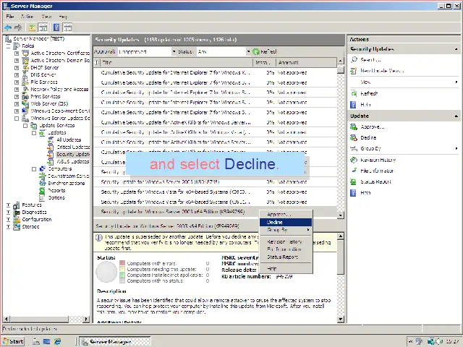463x347 pixels.
Task: Open the File menu
Action: 9,16
